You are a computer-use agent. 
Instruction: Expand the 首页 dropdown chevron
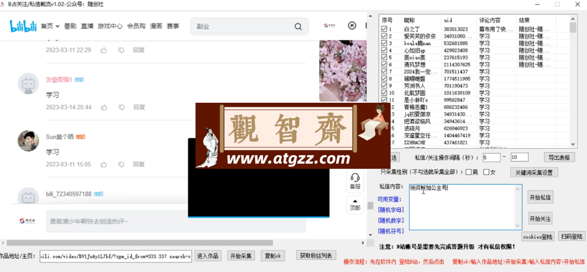click(58, 27)
